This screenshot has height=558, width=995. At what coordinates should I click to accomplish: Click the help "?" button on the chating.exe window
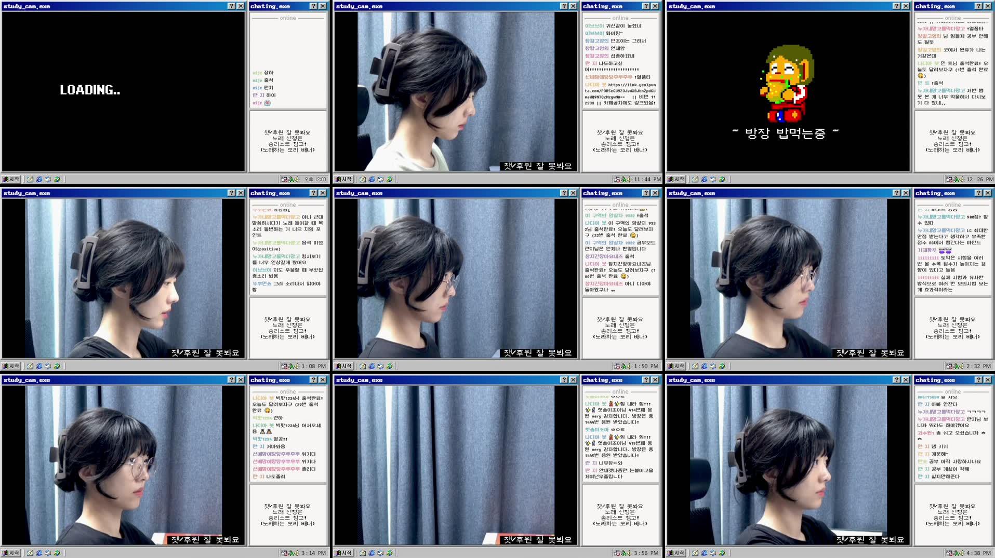click(313, 6)
